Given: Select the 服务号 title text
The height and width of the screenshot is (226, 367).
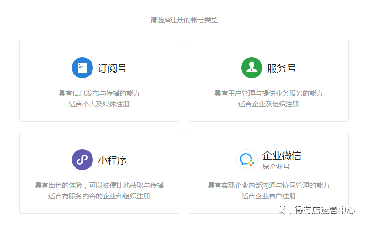Looking at the screenshot, I should [282, 68].
